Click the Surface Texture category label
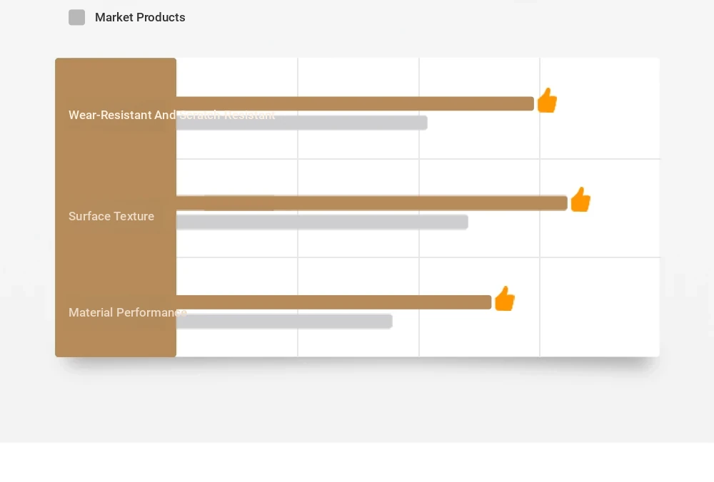 pos(111,216)
